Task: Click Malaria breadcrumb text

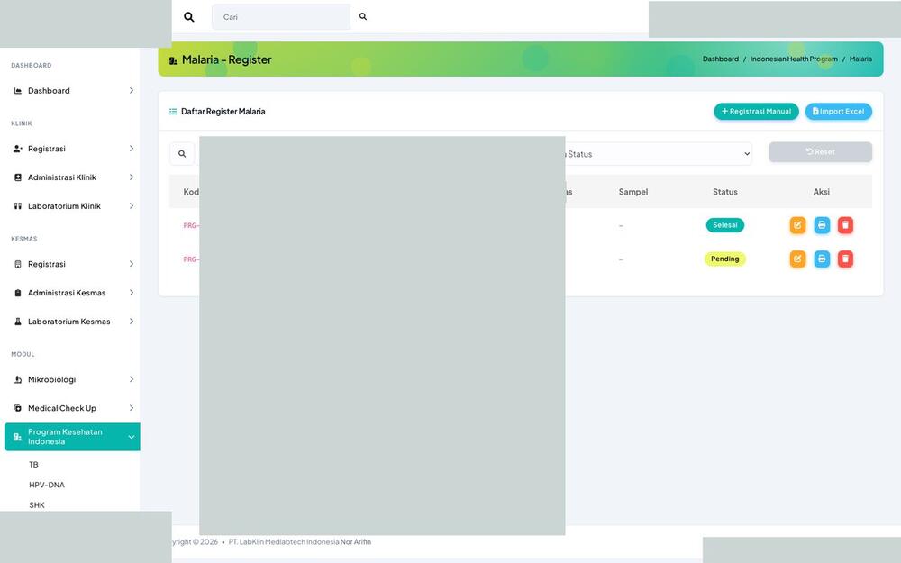Action: click(860, 59)
